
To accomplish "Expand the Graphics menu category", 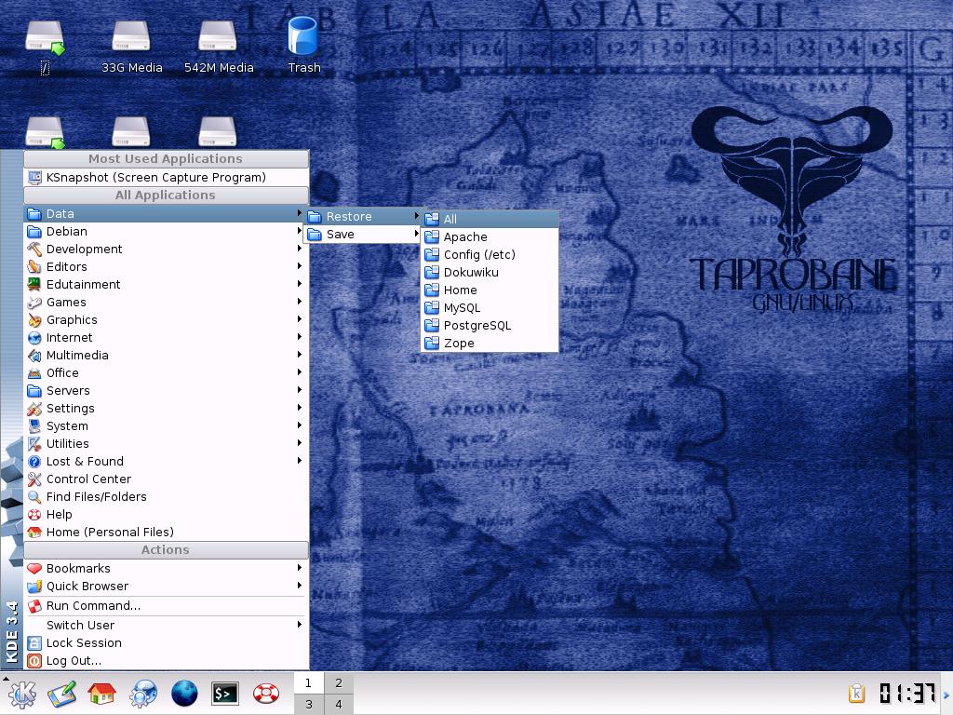I will [x=166, y=320].
